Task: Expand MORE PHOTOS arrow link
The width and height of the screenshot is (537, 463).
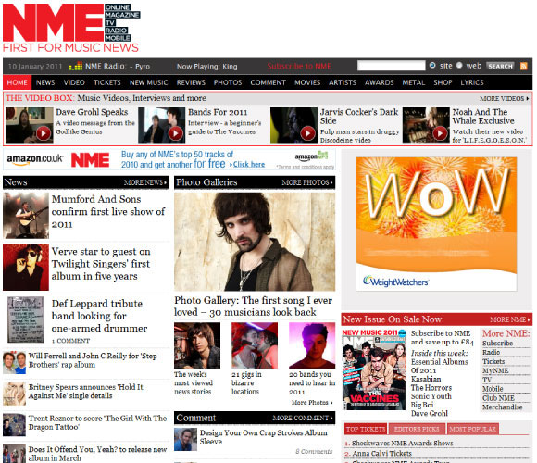Action: pos(307,182)
